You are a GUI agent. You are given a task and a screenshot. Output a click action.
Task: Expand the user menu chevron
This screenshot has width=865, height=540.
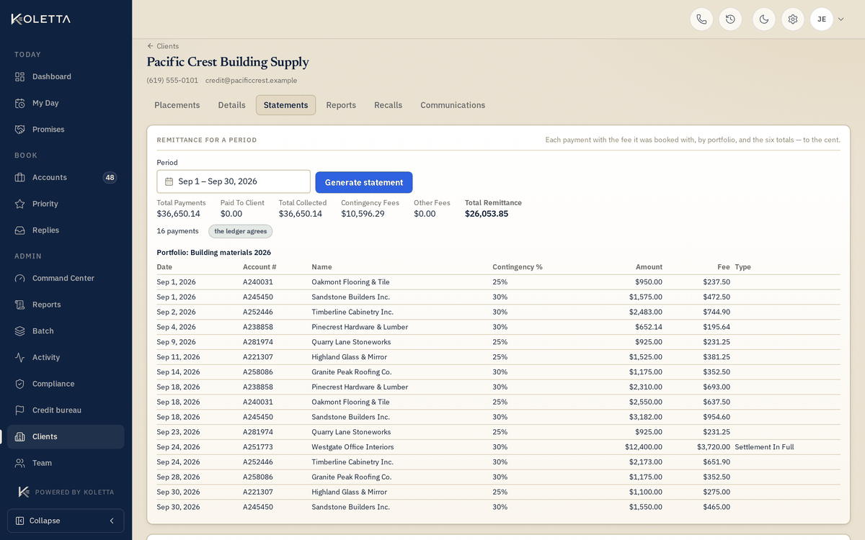point(840,19)
